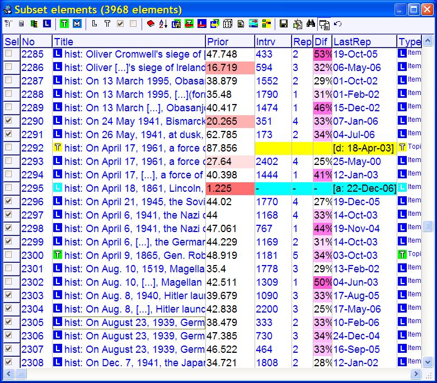
Task: Click the empty-box toolbar icon
Action: (x=133, y=24)
